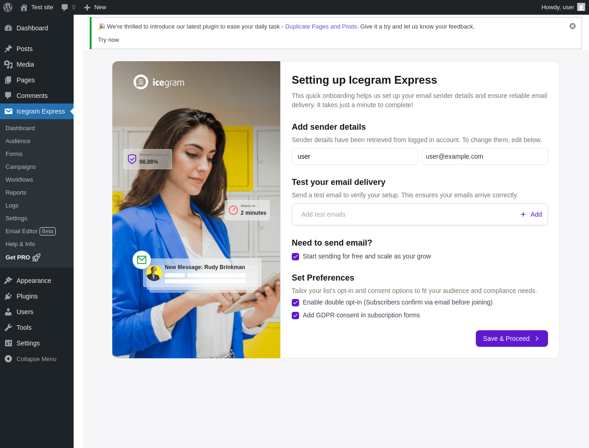This screenshot has height=448, width=589.
Task: Toggle Start sending for free checkbox
Action: 295,257
